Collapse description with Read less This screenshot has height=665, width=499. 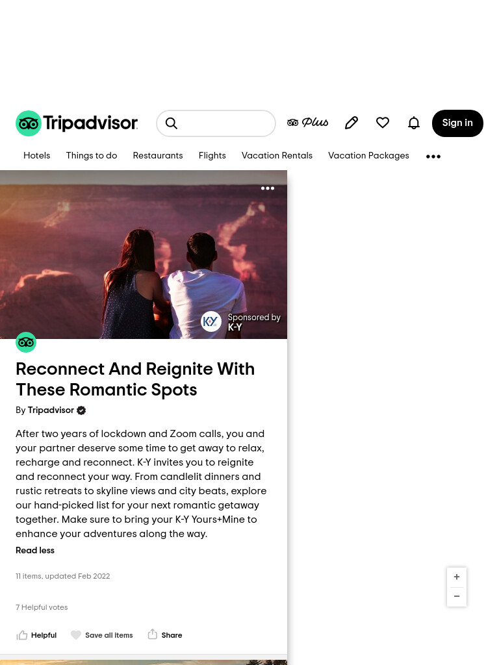(x=35, y=550)
